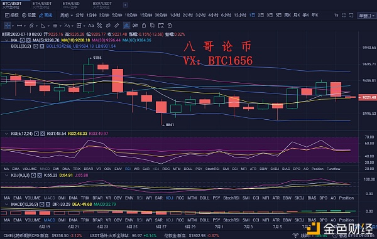The width and height of the screenshot is (377, 239).
Task: Click the CME比特币期货CFD status entry
Action: [43, 236]
